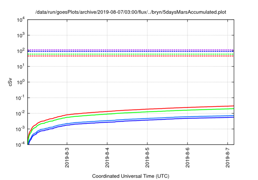Screen dimensions: 258x180
Task: Click the 10^3 y-axis tick label
Action: (x=21, y=35)
